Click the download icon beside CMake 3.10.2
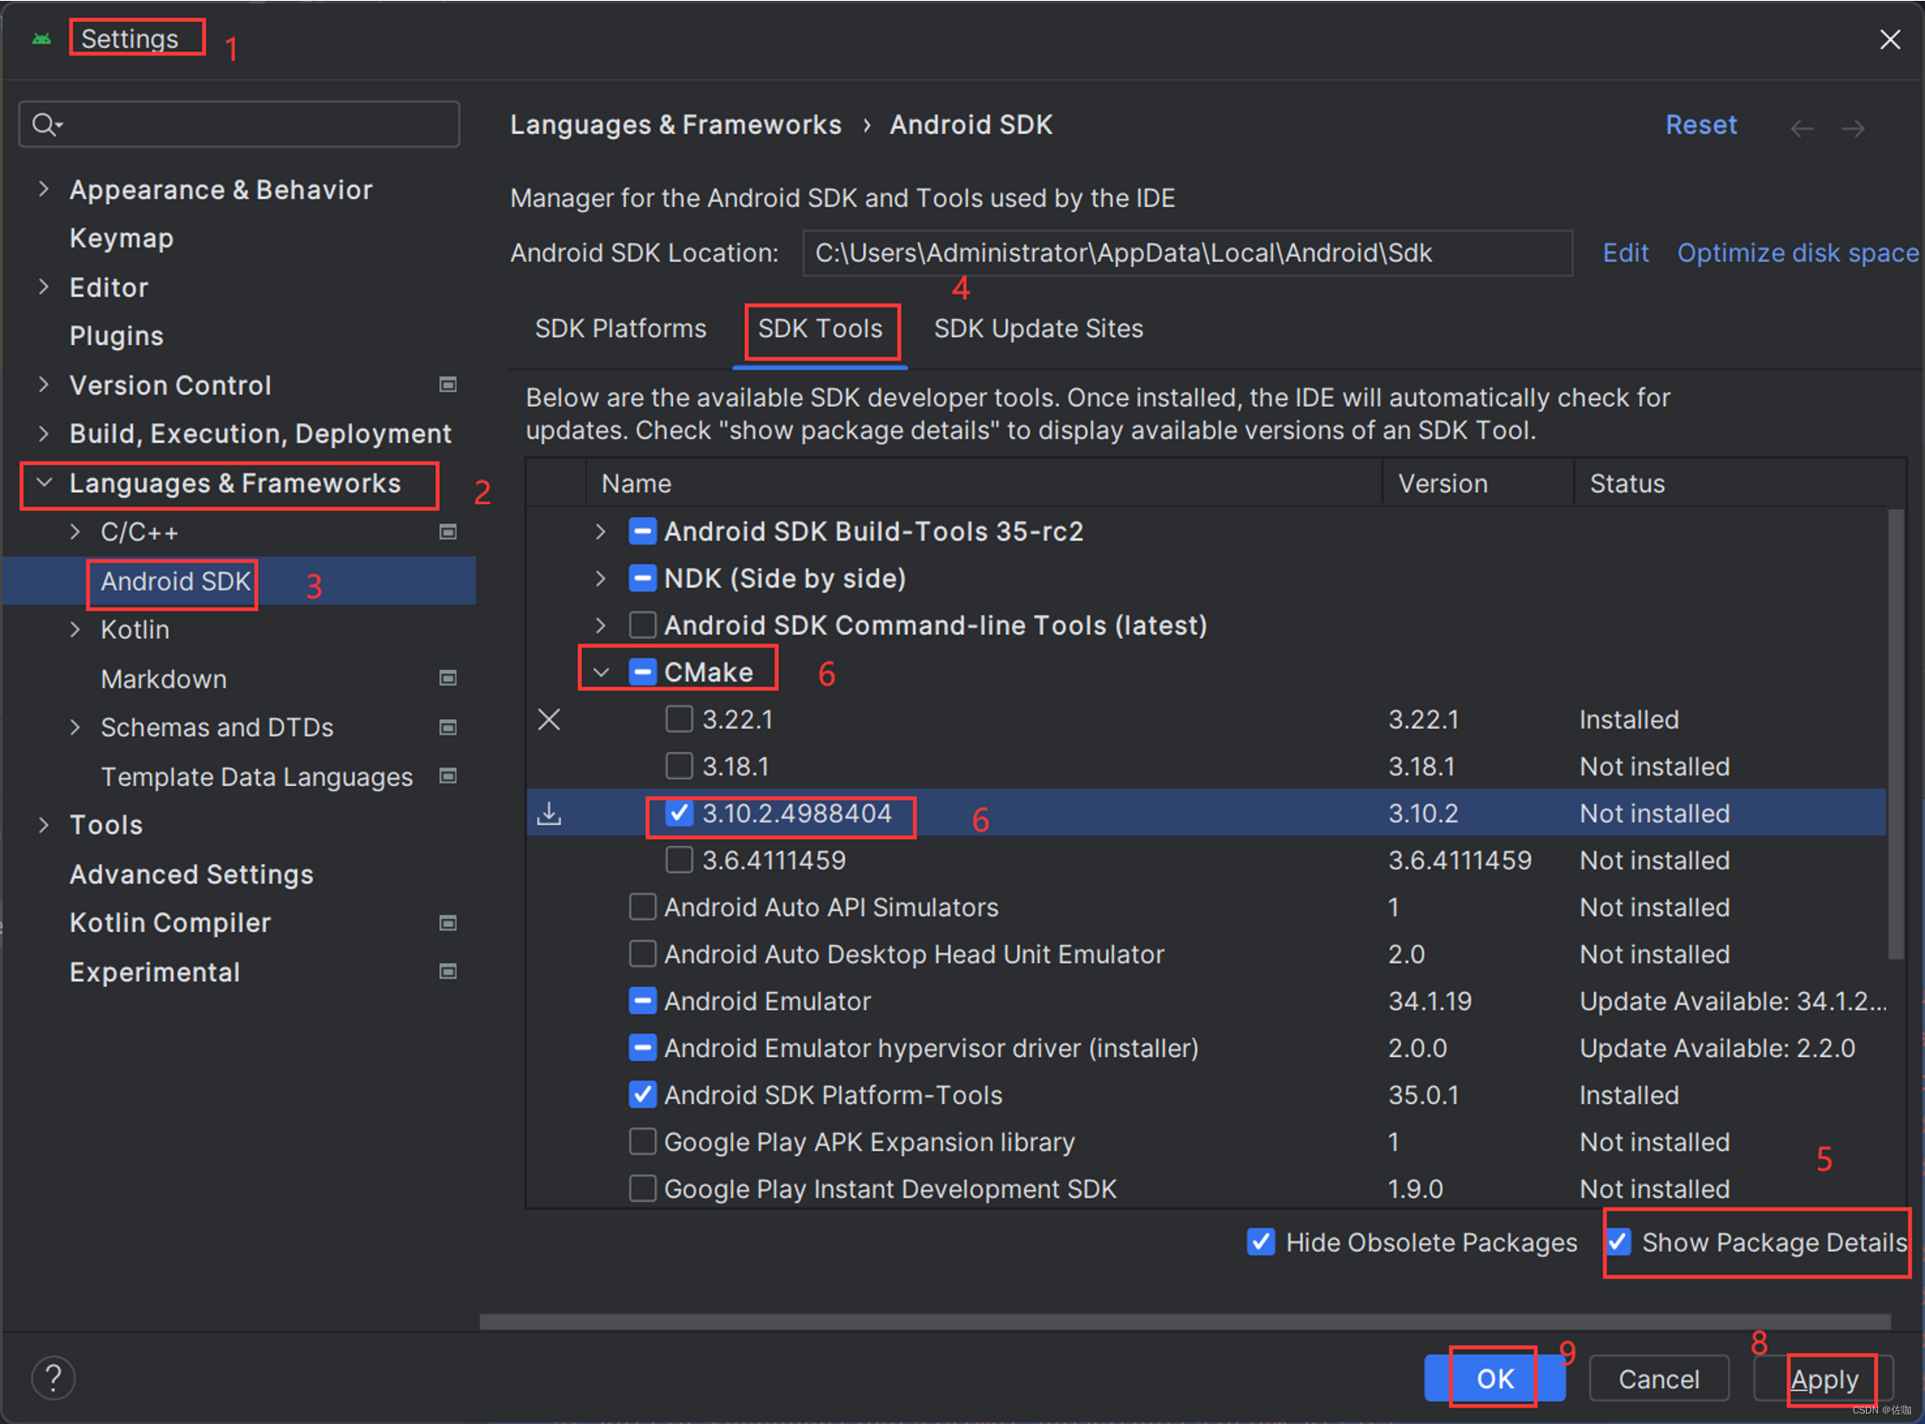 tap(549, 814)
